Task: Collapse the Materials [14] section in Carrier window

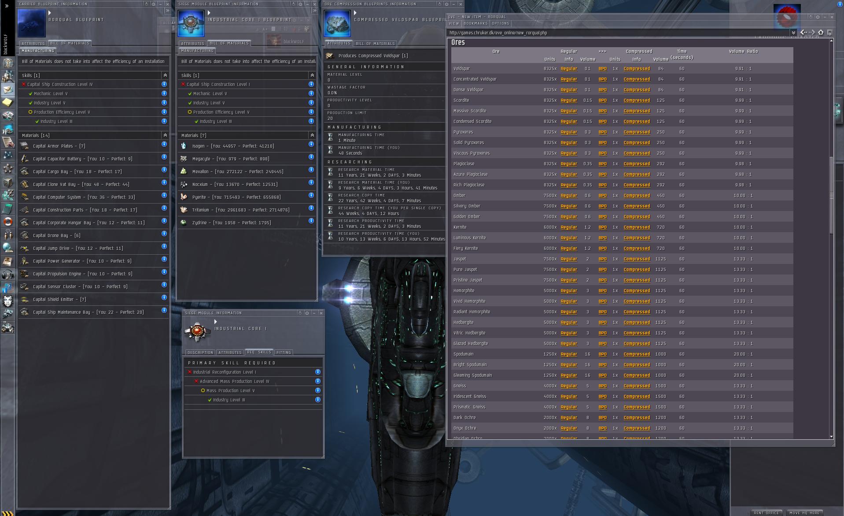Action: (x=165, y=135)
